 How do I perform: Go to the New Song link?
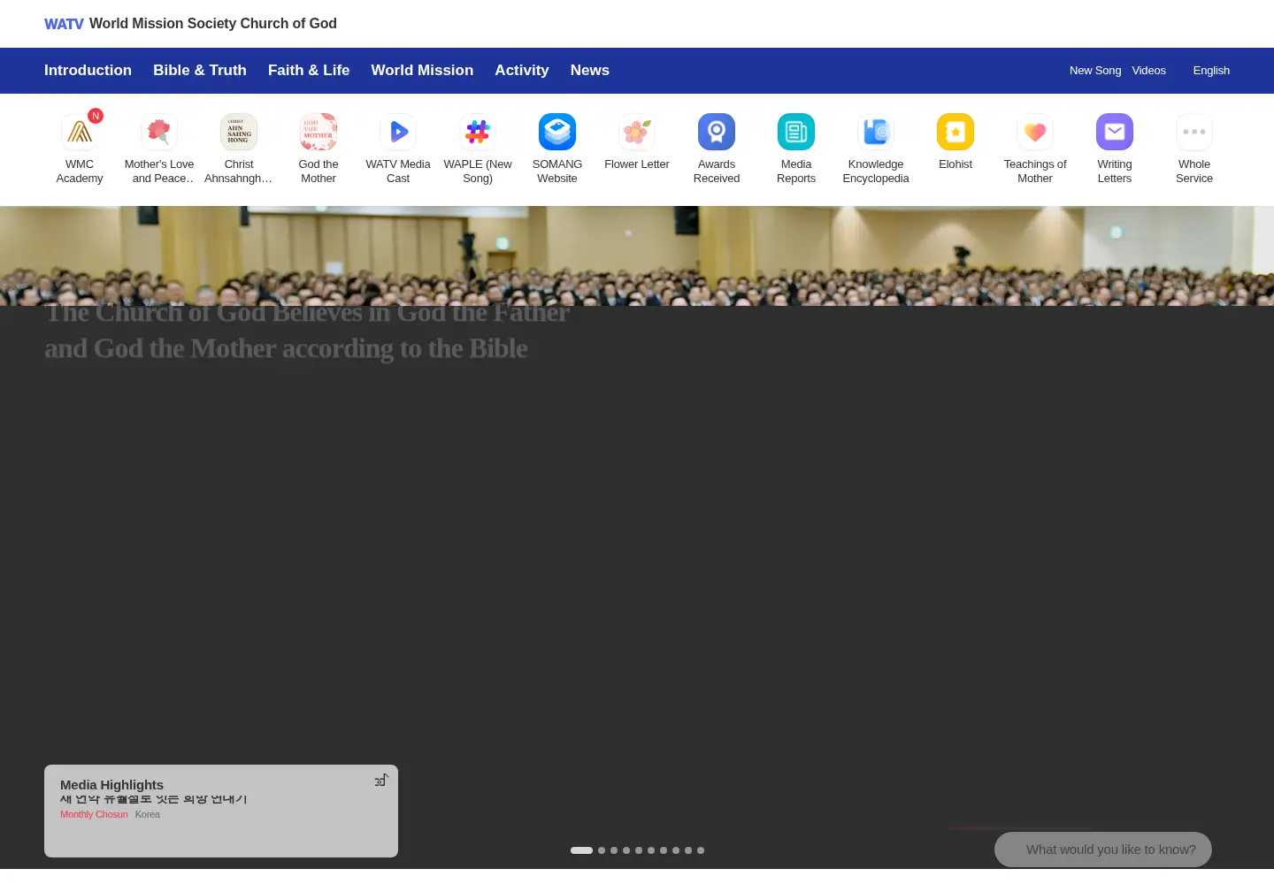(1095, 71)
